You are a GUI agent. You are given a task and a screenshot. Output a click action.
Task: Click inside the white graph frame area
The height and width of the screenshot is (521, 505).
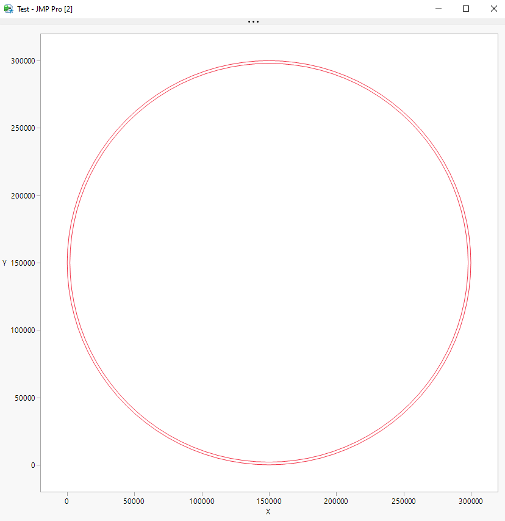[268, 263]
